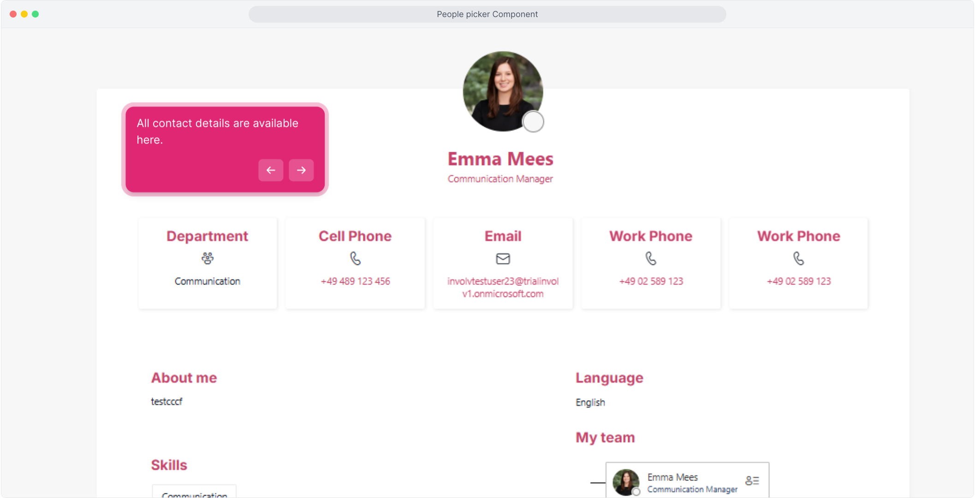Click the Cell Phone card heading
The width and height of the screenshot is (975, 498).
tap(355, 236)
